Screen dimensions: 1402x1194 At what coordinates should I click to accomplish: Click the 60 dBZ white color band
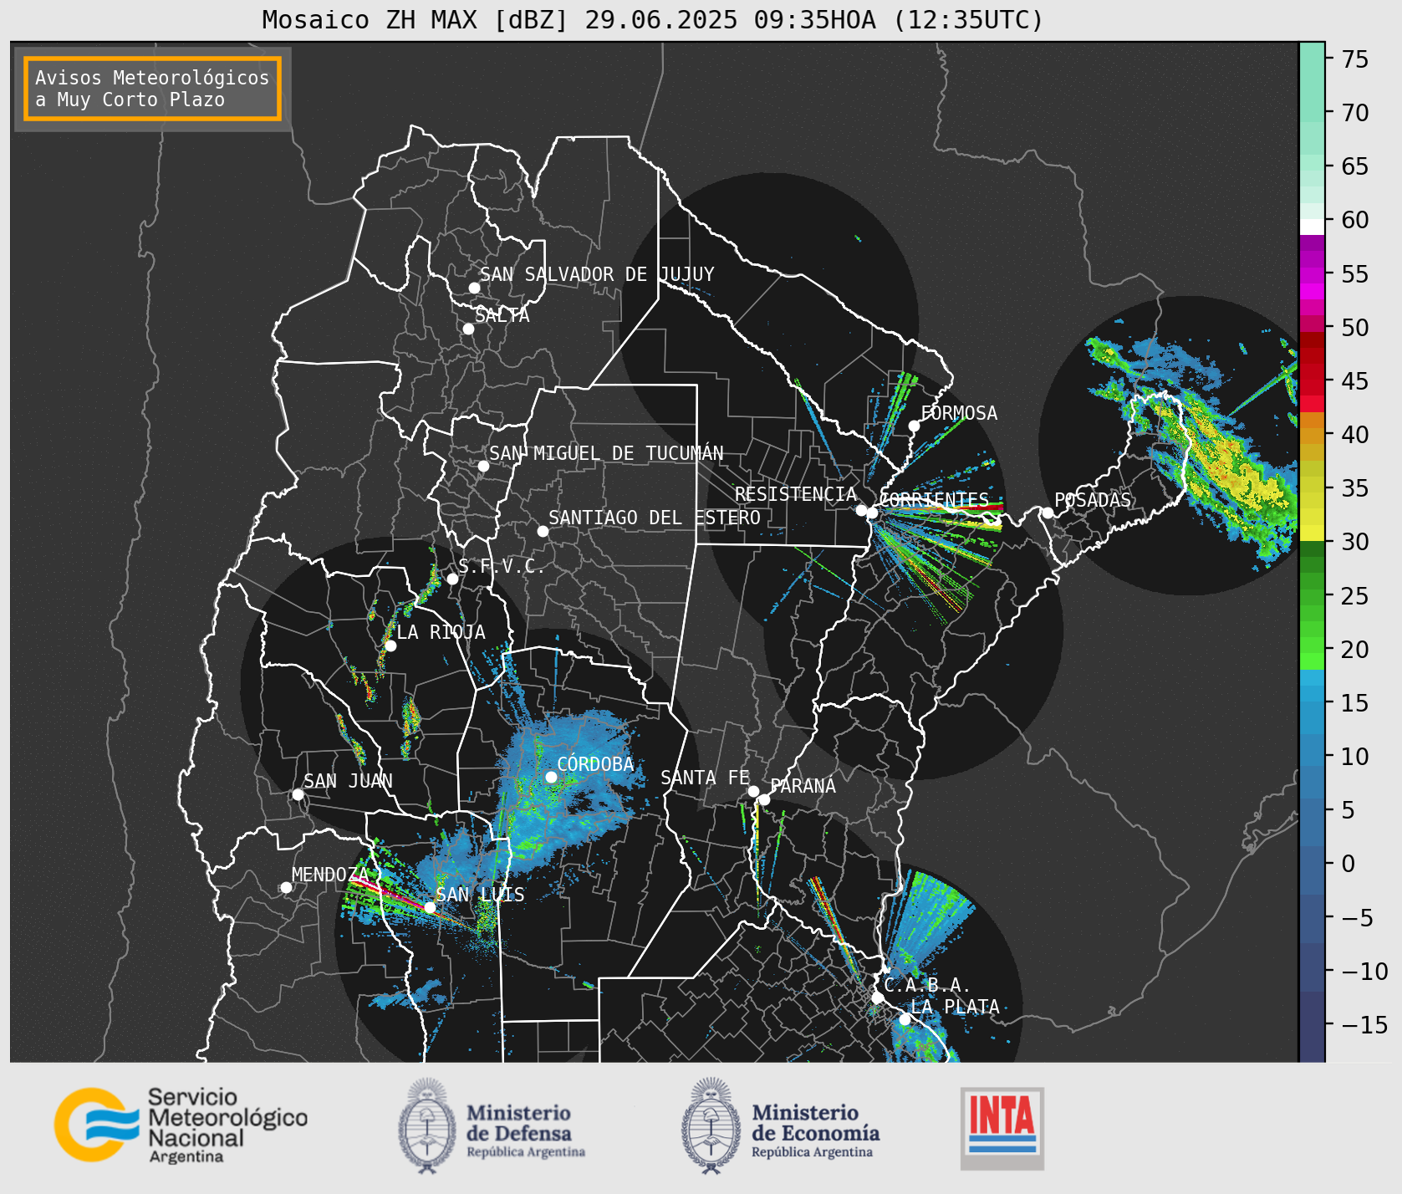[1312, 226]
